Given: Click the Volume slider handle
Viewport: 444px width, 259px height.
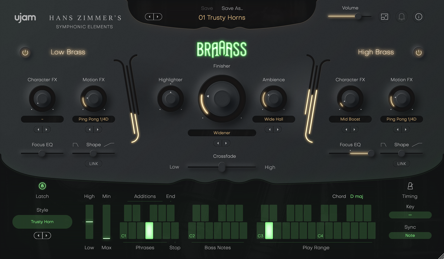Looking at the screenshot, I should pos(358,16).
